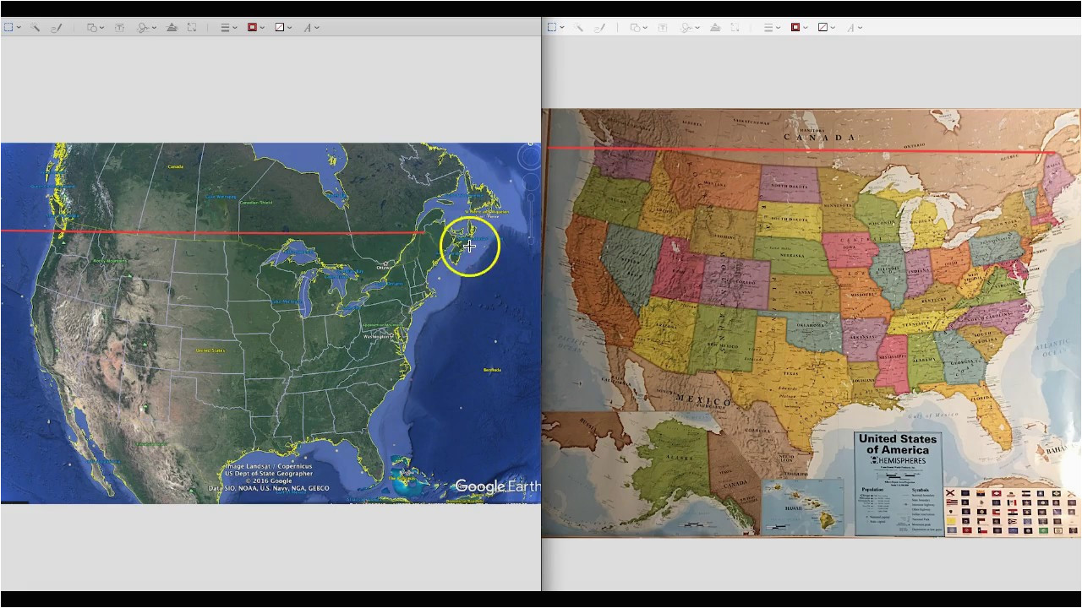
Task: Click United States label on Google Earth map
Action: click(210, 350)
